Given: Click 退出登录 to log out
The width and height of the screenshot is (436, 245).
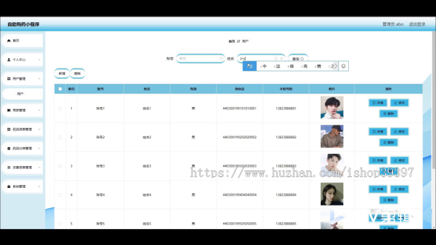Looking at the screenshot, I should point(417,24).
